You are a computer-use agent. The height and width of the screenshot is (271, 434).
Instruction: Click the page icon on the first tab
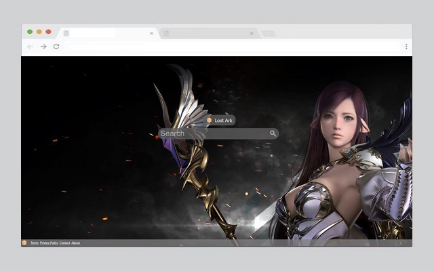(x=66, y=33)
